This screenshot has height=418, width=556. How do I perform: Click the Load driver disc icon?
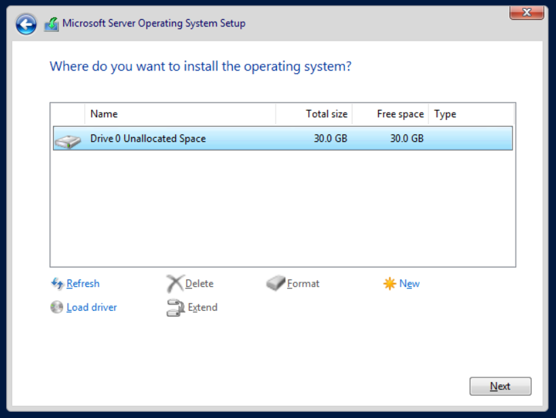(57, 307)
